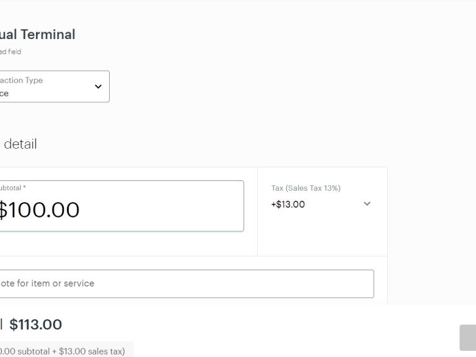476x357 pixels.
Task: Click the Subtotal amount field
Action: click(124, 206)
